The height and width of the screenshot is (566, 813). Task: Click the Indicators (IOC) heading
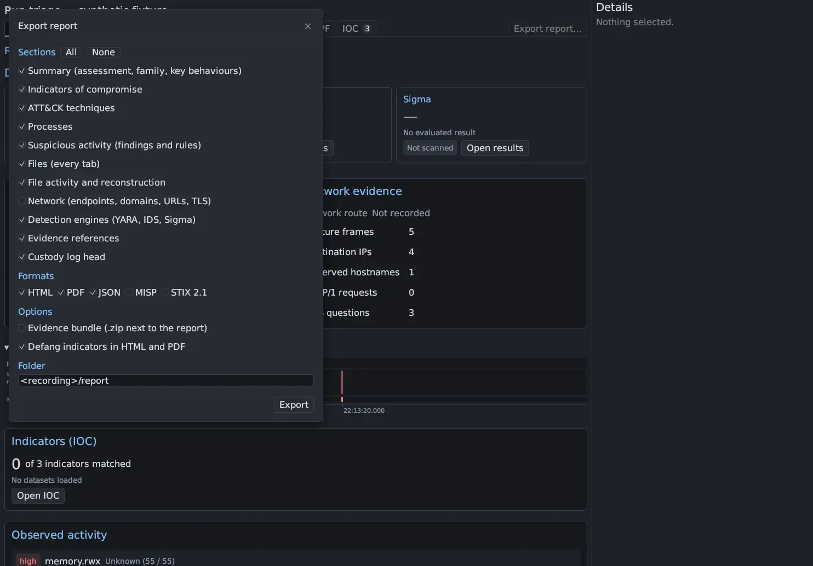point(54,441)
